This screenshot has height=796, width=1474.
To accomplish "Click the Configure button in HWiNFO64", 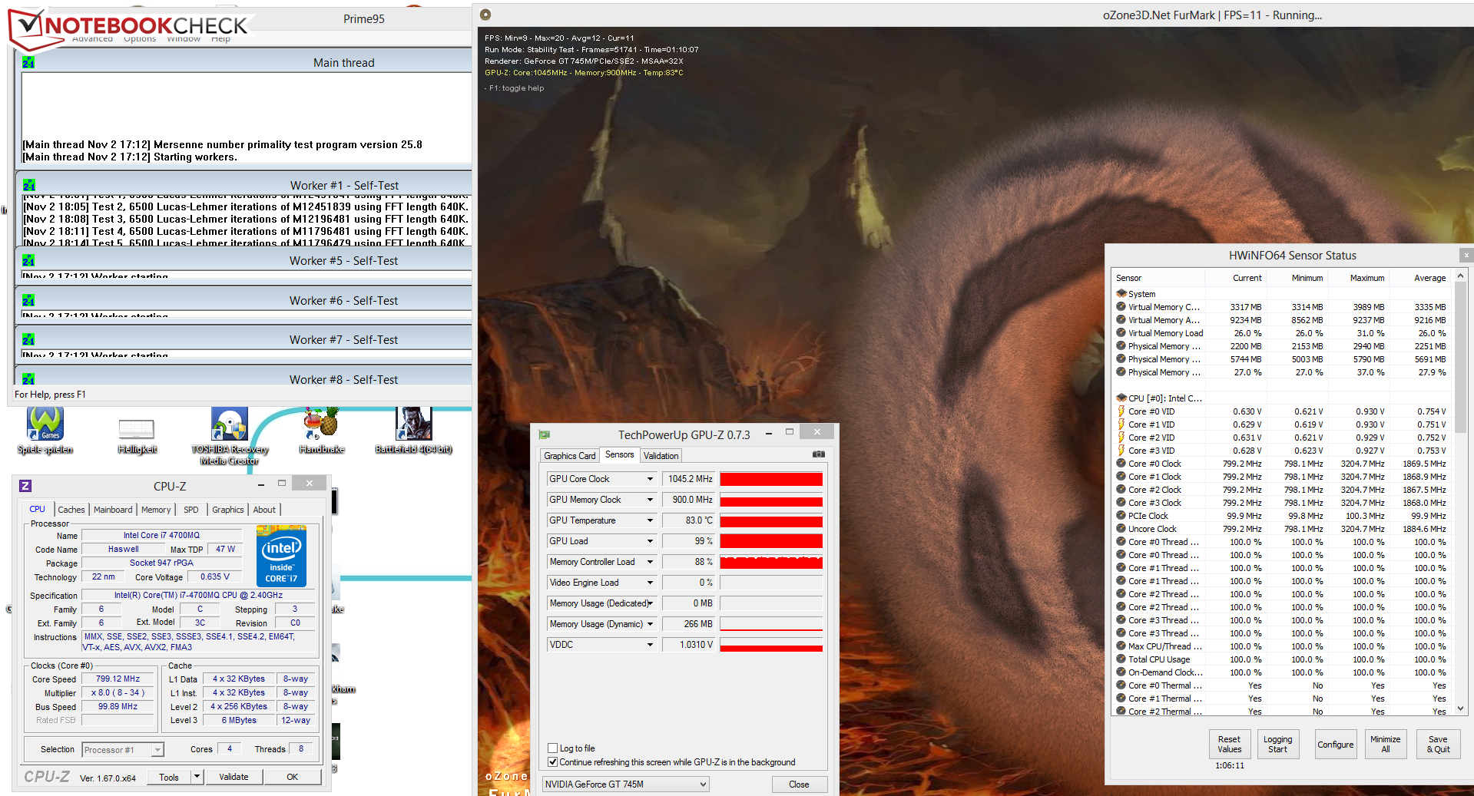I will 1336,745.
